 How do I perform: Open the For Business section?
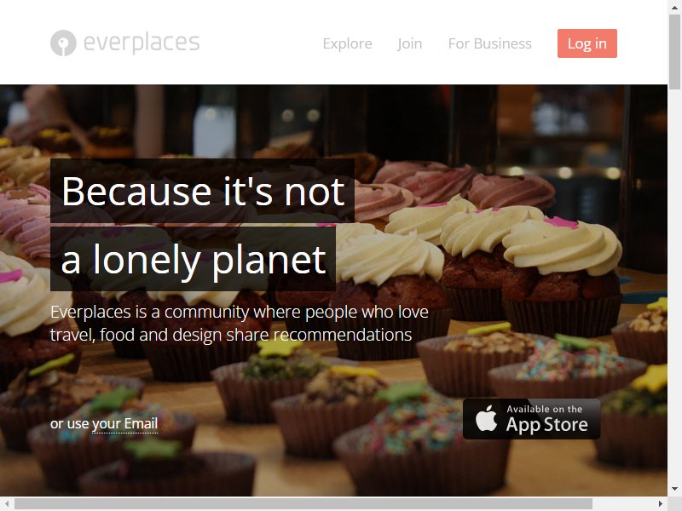[489, 43]
